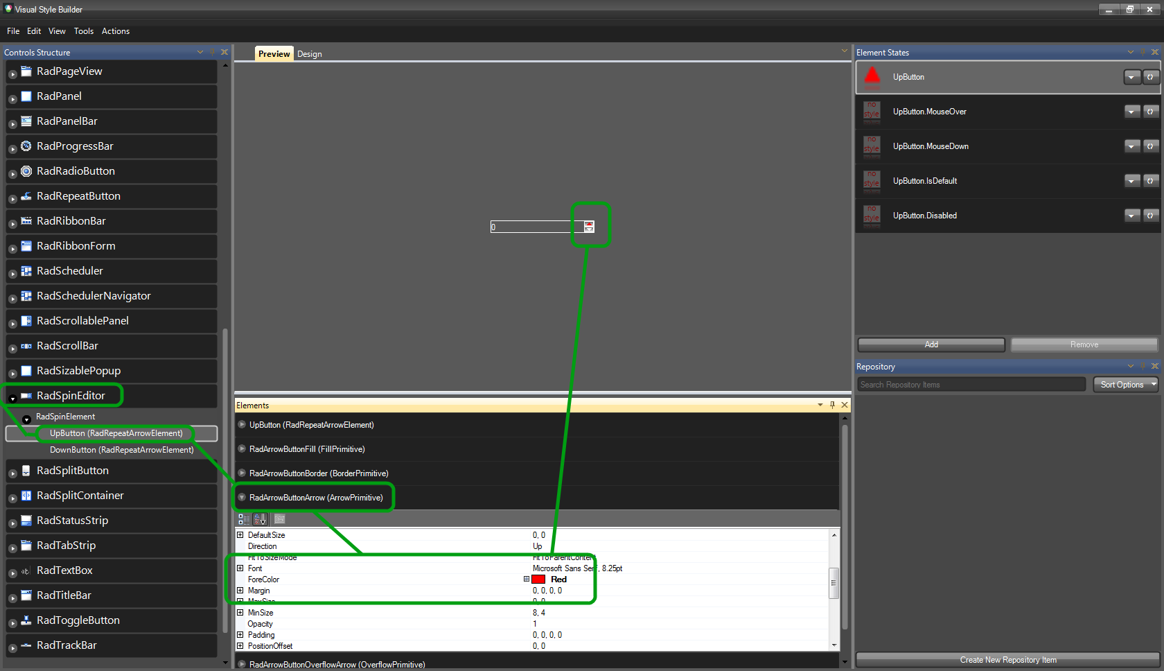The width and height of the screenshot is (1164, 671).
Task: Click the RadPageView control icon
Action: pyautogui.click(x=26, y=71)
